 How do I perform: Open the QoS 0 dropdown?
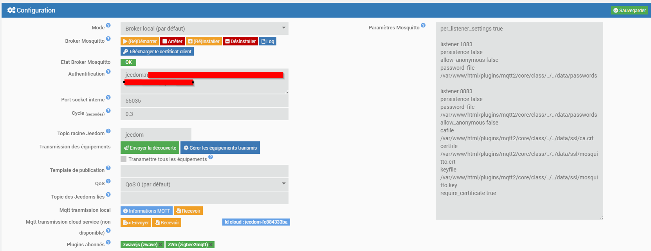204,184
